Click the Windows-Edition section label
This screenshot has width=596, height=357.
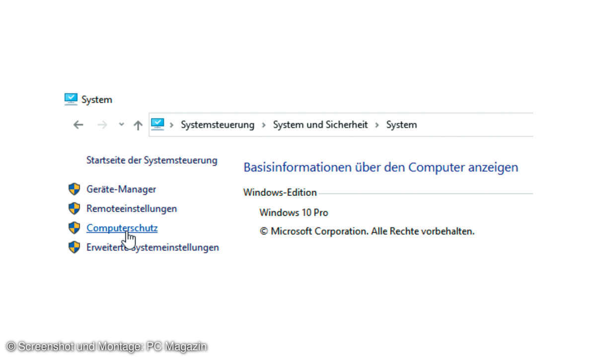[x=280, y=192]
